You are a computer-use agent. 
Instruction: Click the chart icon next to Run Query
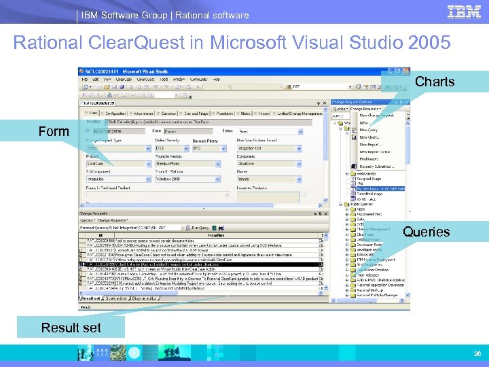(x=221, y=228)
